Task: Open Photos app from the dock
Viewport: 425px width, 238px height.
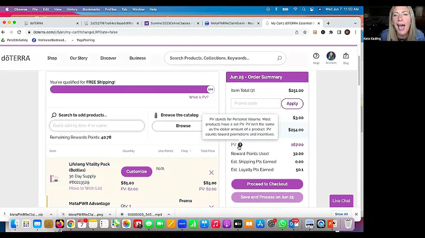Action: pyautogui.click(x=126, y=224)
